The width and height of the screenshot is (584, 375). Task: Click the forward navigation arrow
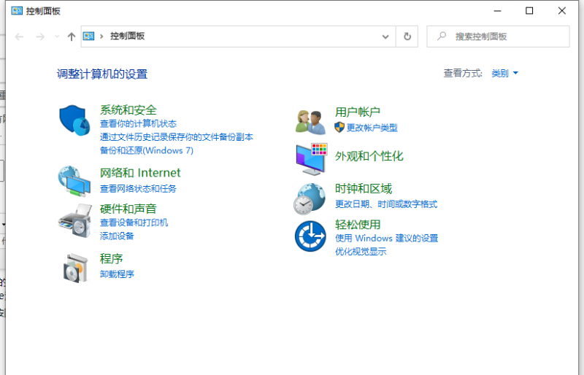(40, 36)
